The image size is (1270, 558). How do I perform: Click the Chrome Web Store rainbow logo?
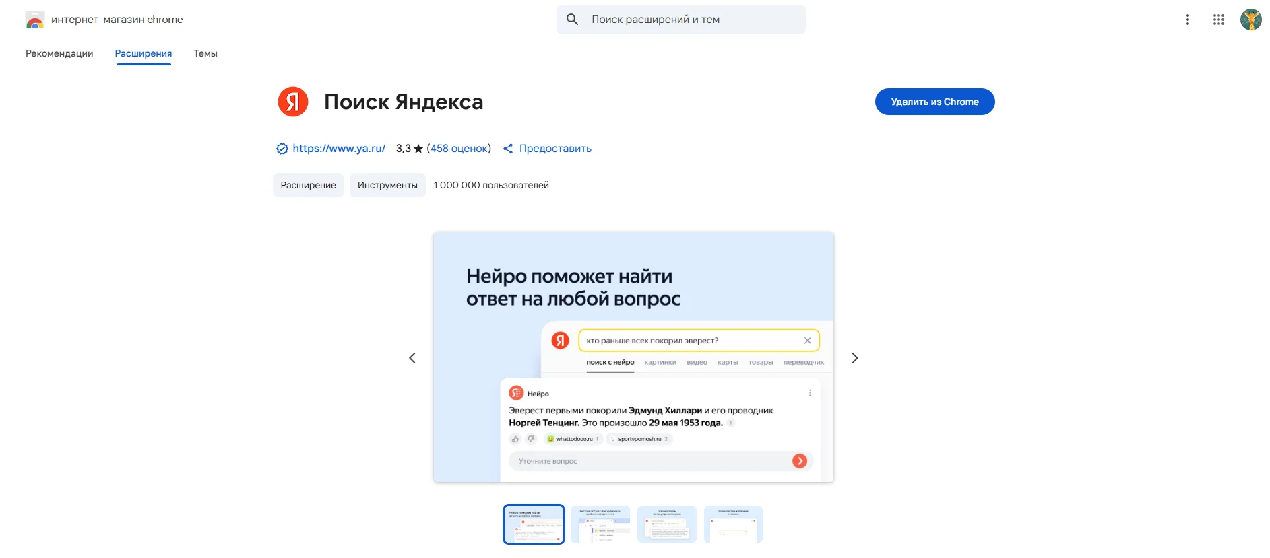[35, 20]
